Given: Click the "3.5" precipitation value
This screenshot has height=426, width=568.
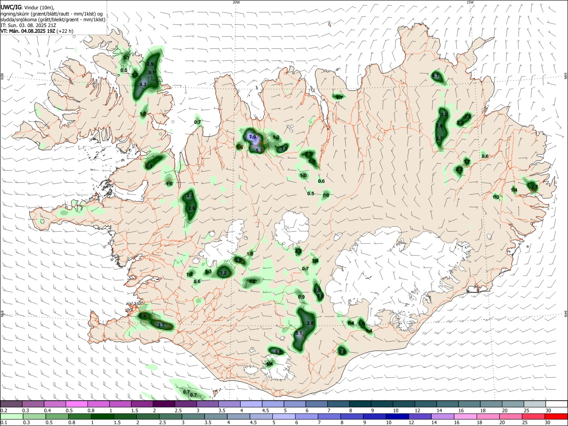Looking at the screenshot, I should click(284, 148).
